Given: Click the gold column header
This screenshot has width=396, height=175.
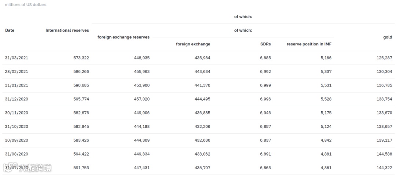Looking at the screenshot, I should (388, 37).
